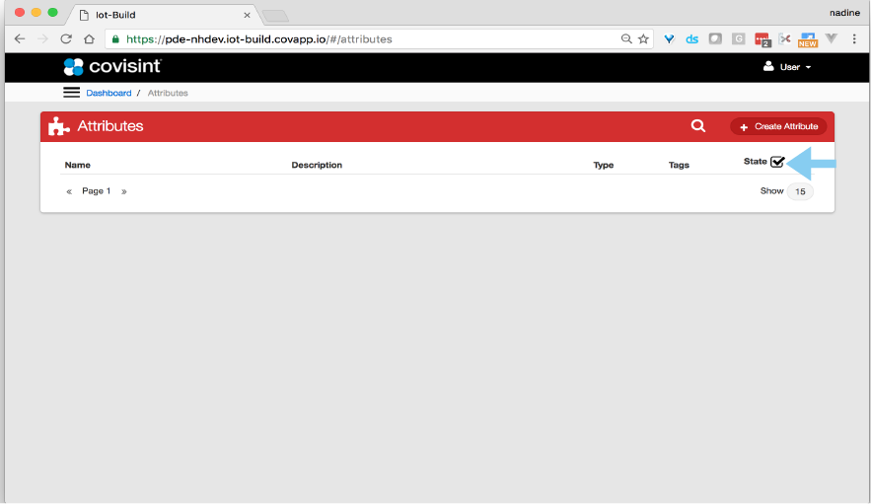Viewport: 871px width, 504px height.
Task: Reload the page with the refresh icon
Action: tap(66, 39)
